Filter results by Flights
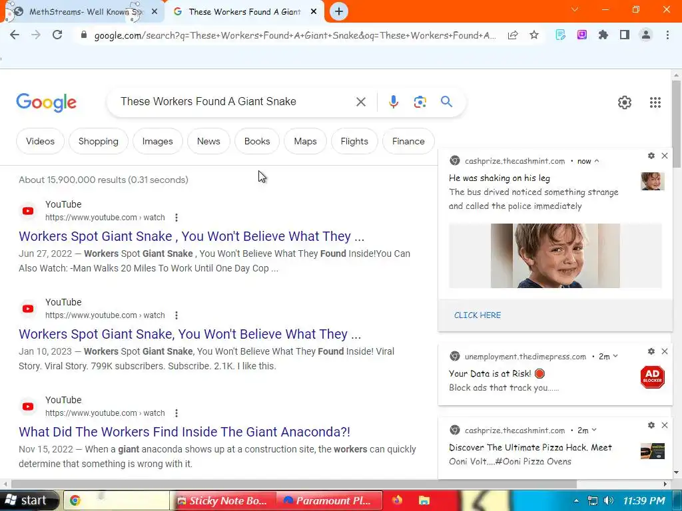The width and height of the screenshot is (682, 511). point(354,141)
